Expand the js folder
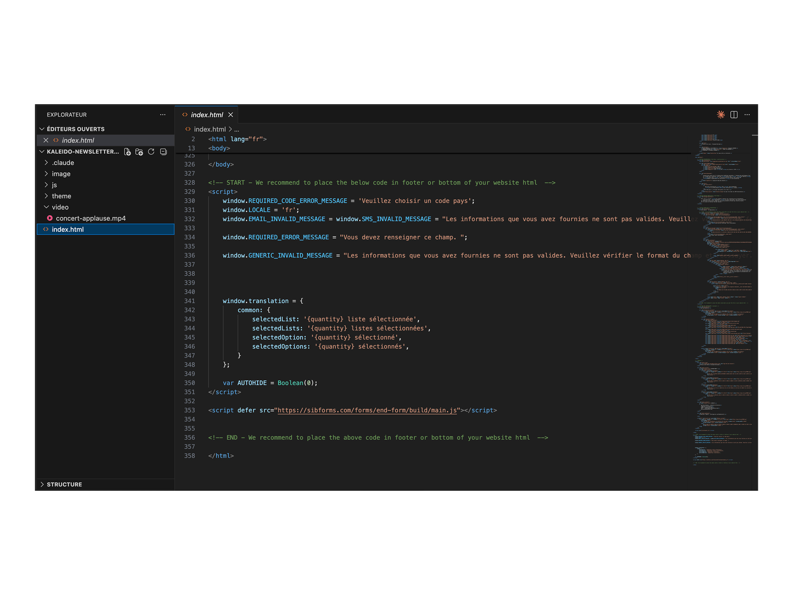 [46, 185]
